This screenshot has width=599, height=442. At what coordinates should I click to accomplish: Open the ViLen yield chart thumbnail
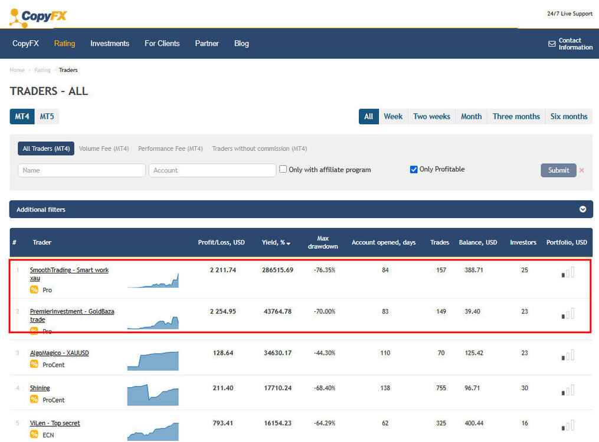coord(153,431)
